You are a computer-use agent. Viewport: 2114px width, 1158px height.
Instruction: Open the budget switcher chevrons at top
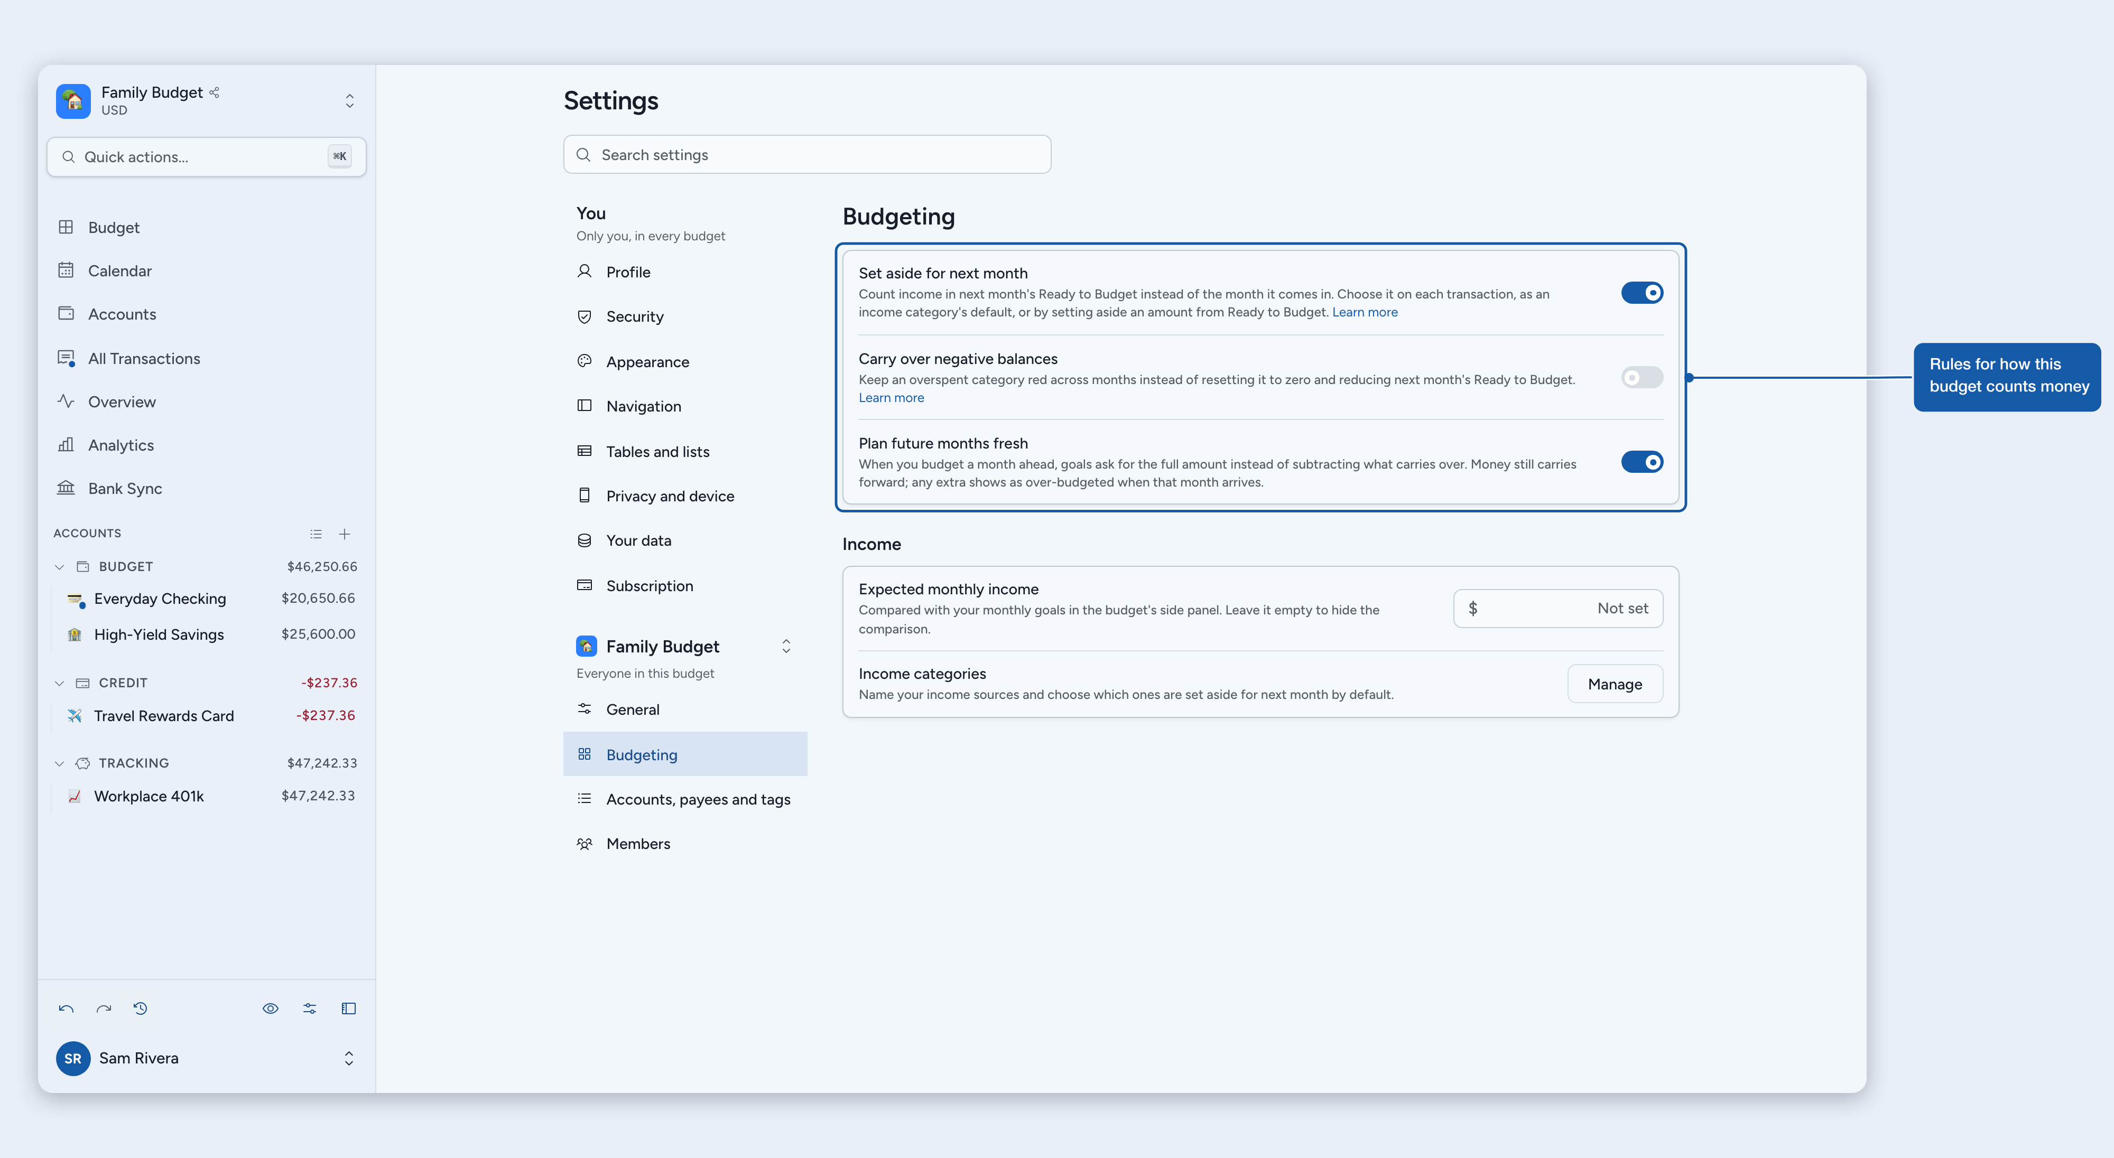click(x=349, y=101)
